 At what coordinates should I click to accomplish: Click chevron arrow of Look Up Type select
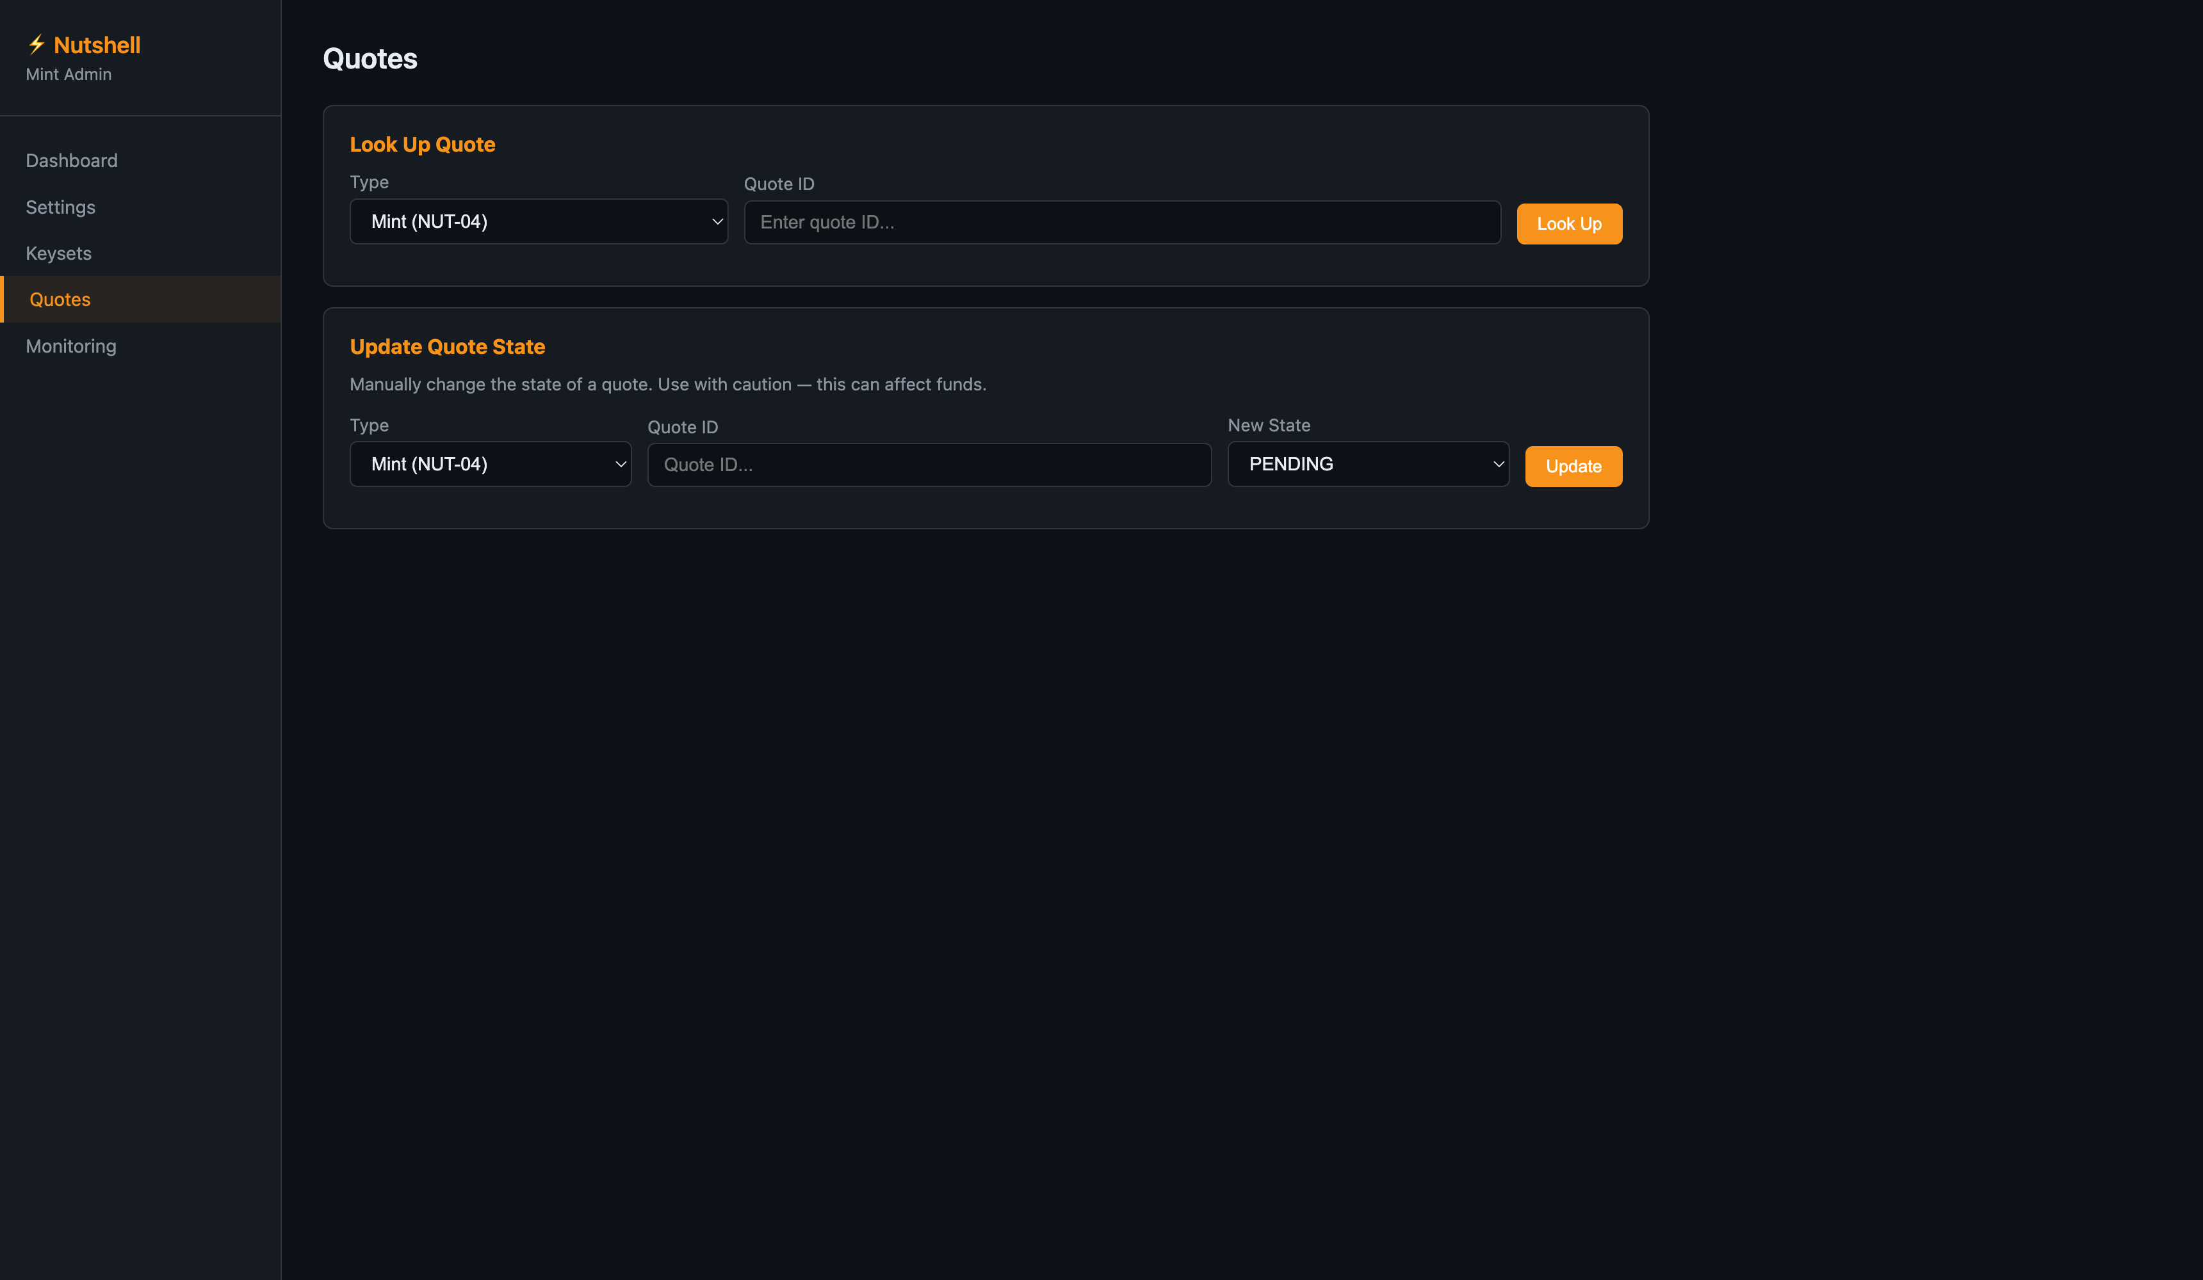pos(717,221)
